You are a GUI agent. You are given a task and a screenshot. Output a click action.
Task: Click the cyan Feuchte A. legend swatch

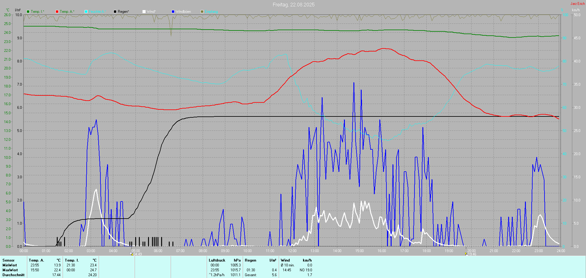click(86, 12)
